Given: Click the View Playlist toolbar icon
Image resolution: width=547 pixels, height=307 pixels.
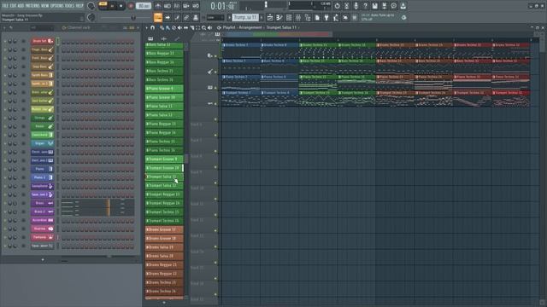Looking at the screenshot, I should (270, 17).
